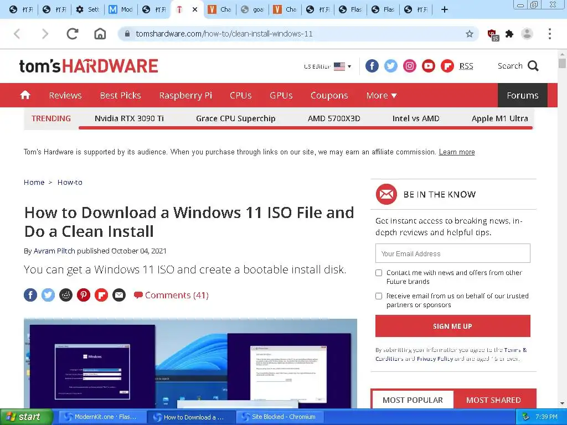Click the browser back arrow

17,34
